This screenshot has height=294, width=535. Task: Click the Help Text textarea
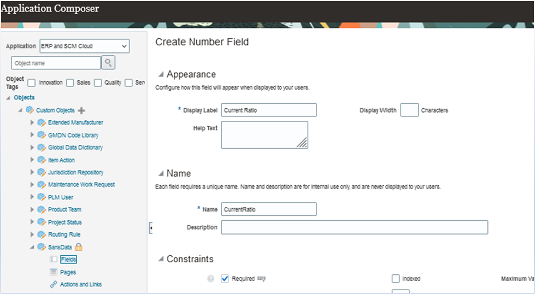tap(264, 135)
